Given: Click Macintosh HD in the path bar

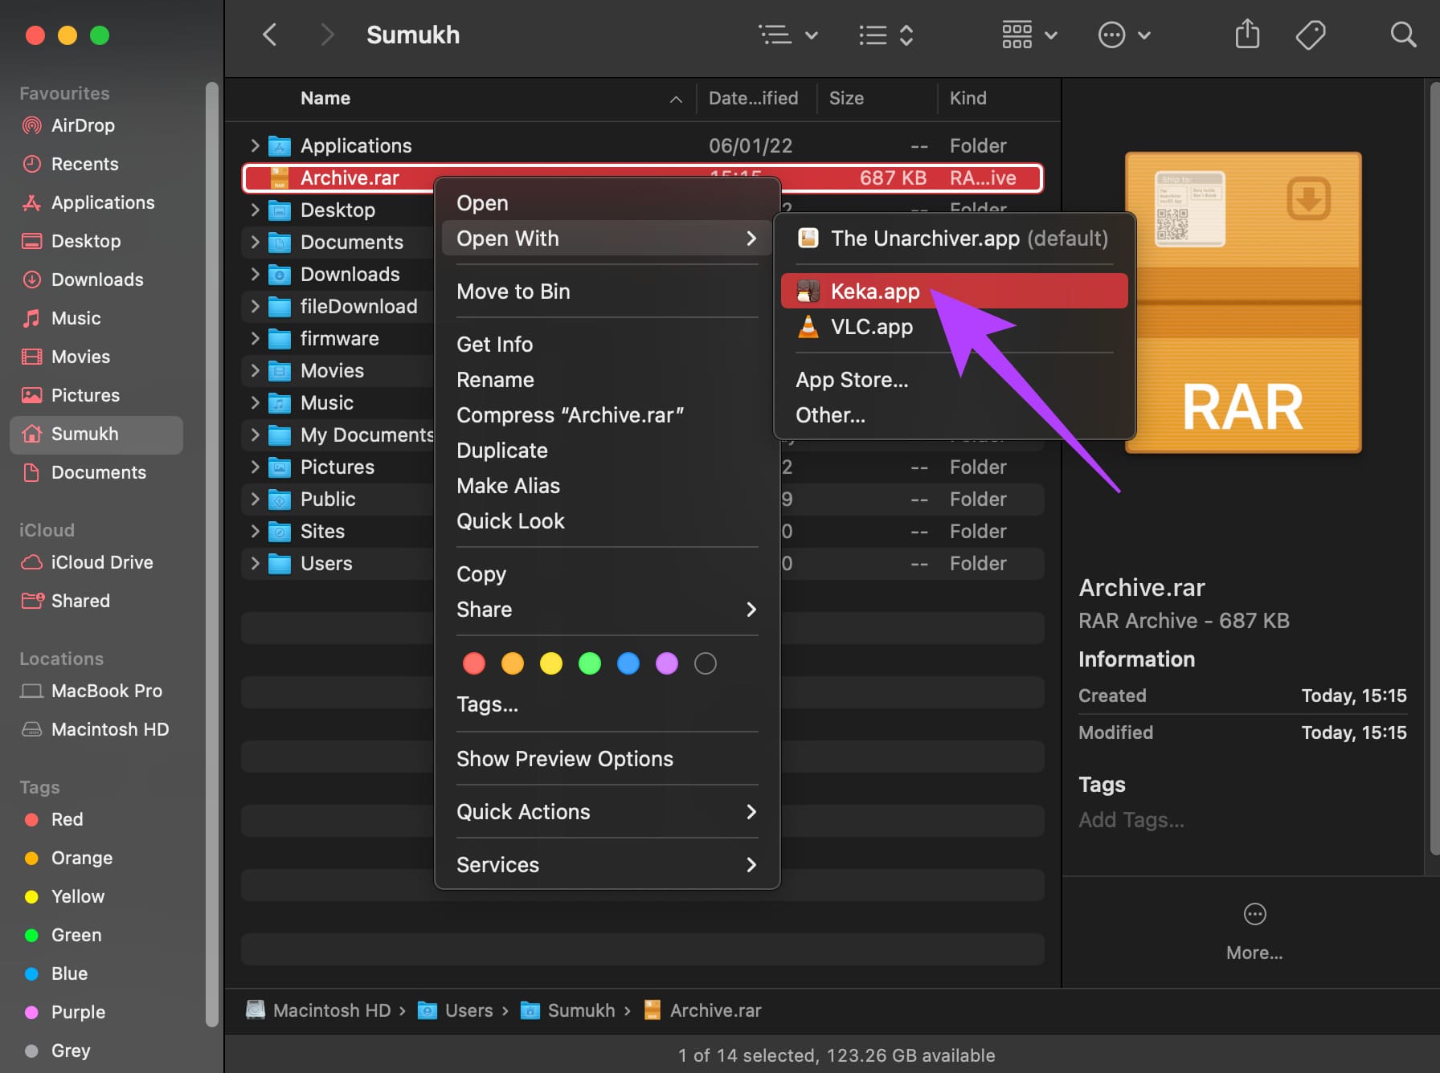Looking at the screenshot, I should tap(318, 1010).
